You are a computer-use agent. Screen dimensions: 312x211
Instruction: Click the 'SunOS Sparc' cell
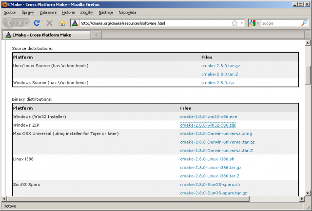click(26, 185)
